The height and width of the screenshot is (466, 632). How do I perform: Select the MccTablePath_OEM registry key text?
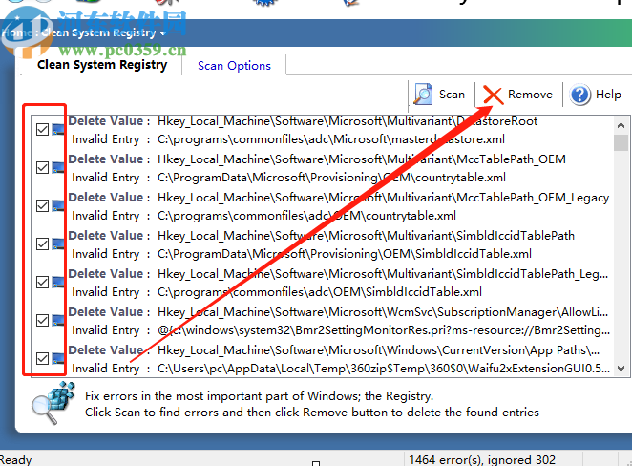362,159
